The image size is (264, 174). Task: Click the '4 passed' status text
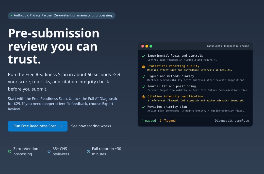point(149,121)
